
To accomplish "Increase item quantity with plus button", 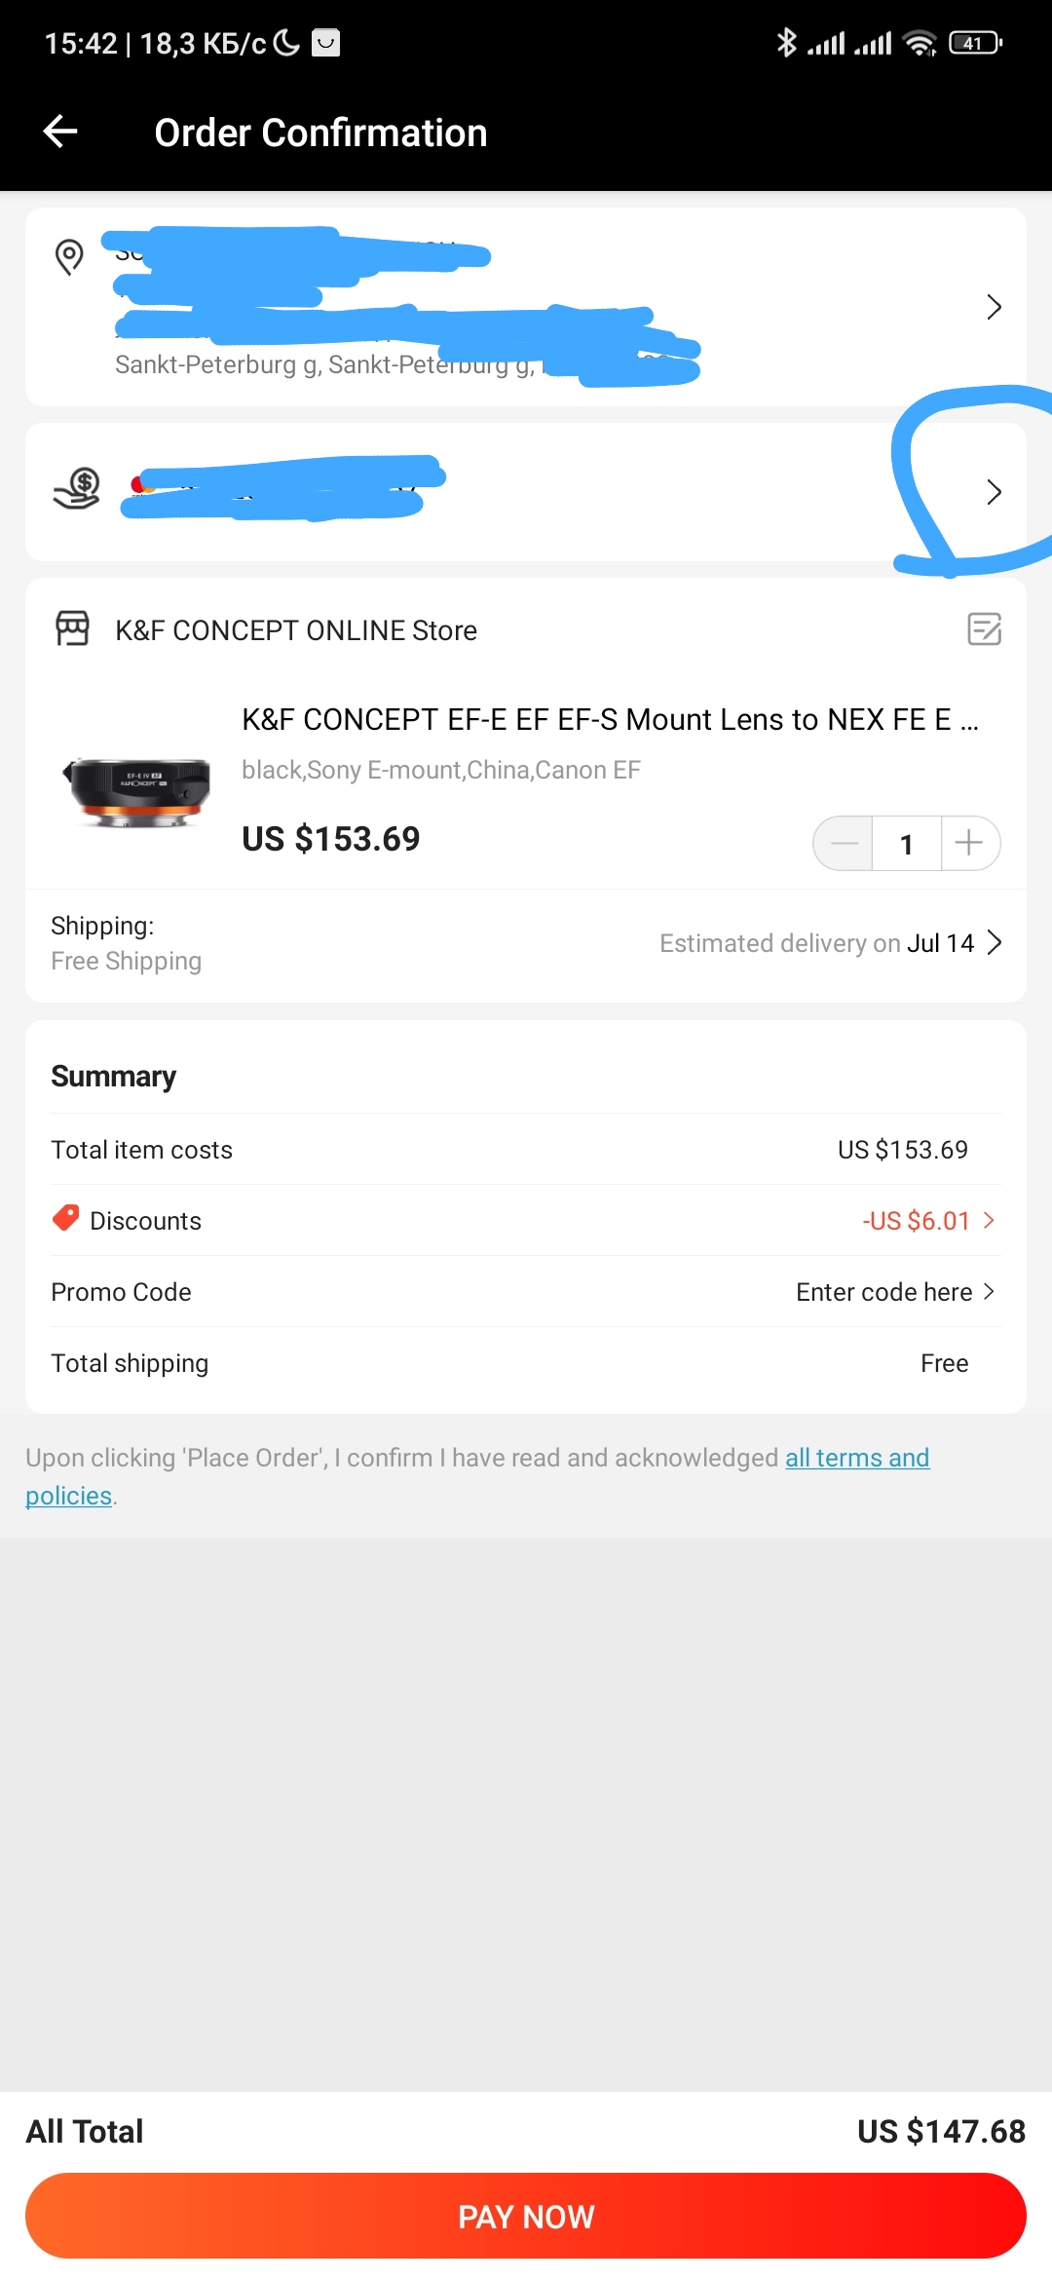I will point(969,843).
